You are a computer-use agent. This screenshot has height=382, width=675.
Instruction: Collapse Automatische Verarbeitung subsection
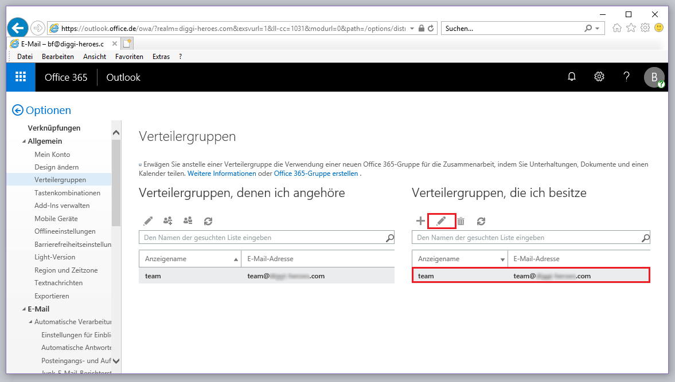pyautogui.click(x=30, y=322)
